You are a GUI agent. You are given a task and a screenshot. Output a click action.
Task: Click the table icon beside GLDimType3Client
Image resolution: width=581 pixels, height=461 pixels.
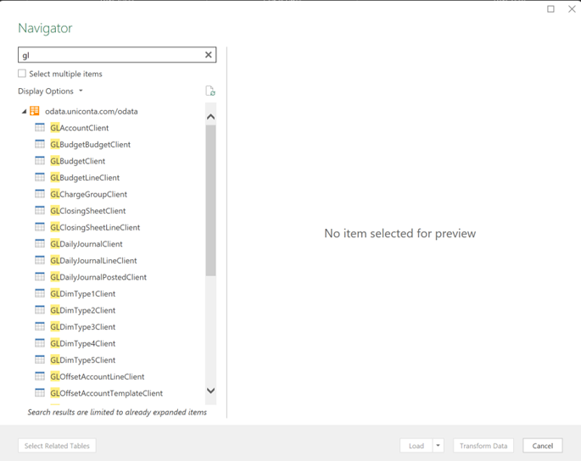coord(40,327)
